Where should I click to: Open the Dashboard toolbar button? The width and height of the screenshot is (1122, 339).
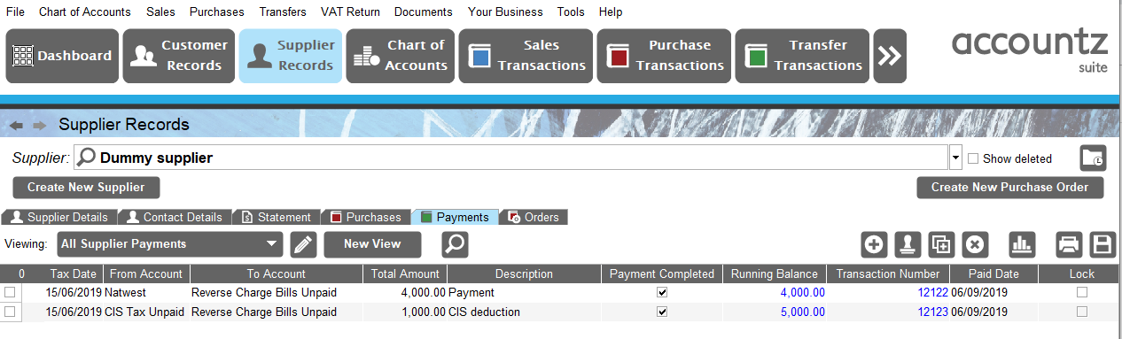tap(62, 56)
